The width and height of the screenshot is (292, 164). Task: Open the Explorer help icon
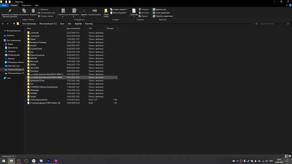(290, 5)
